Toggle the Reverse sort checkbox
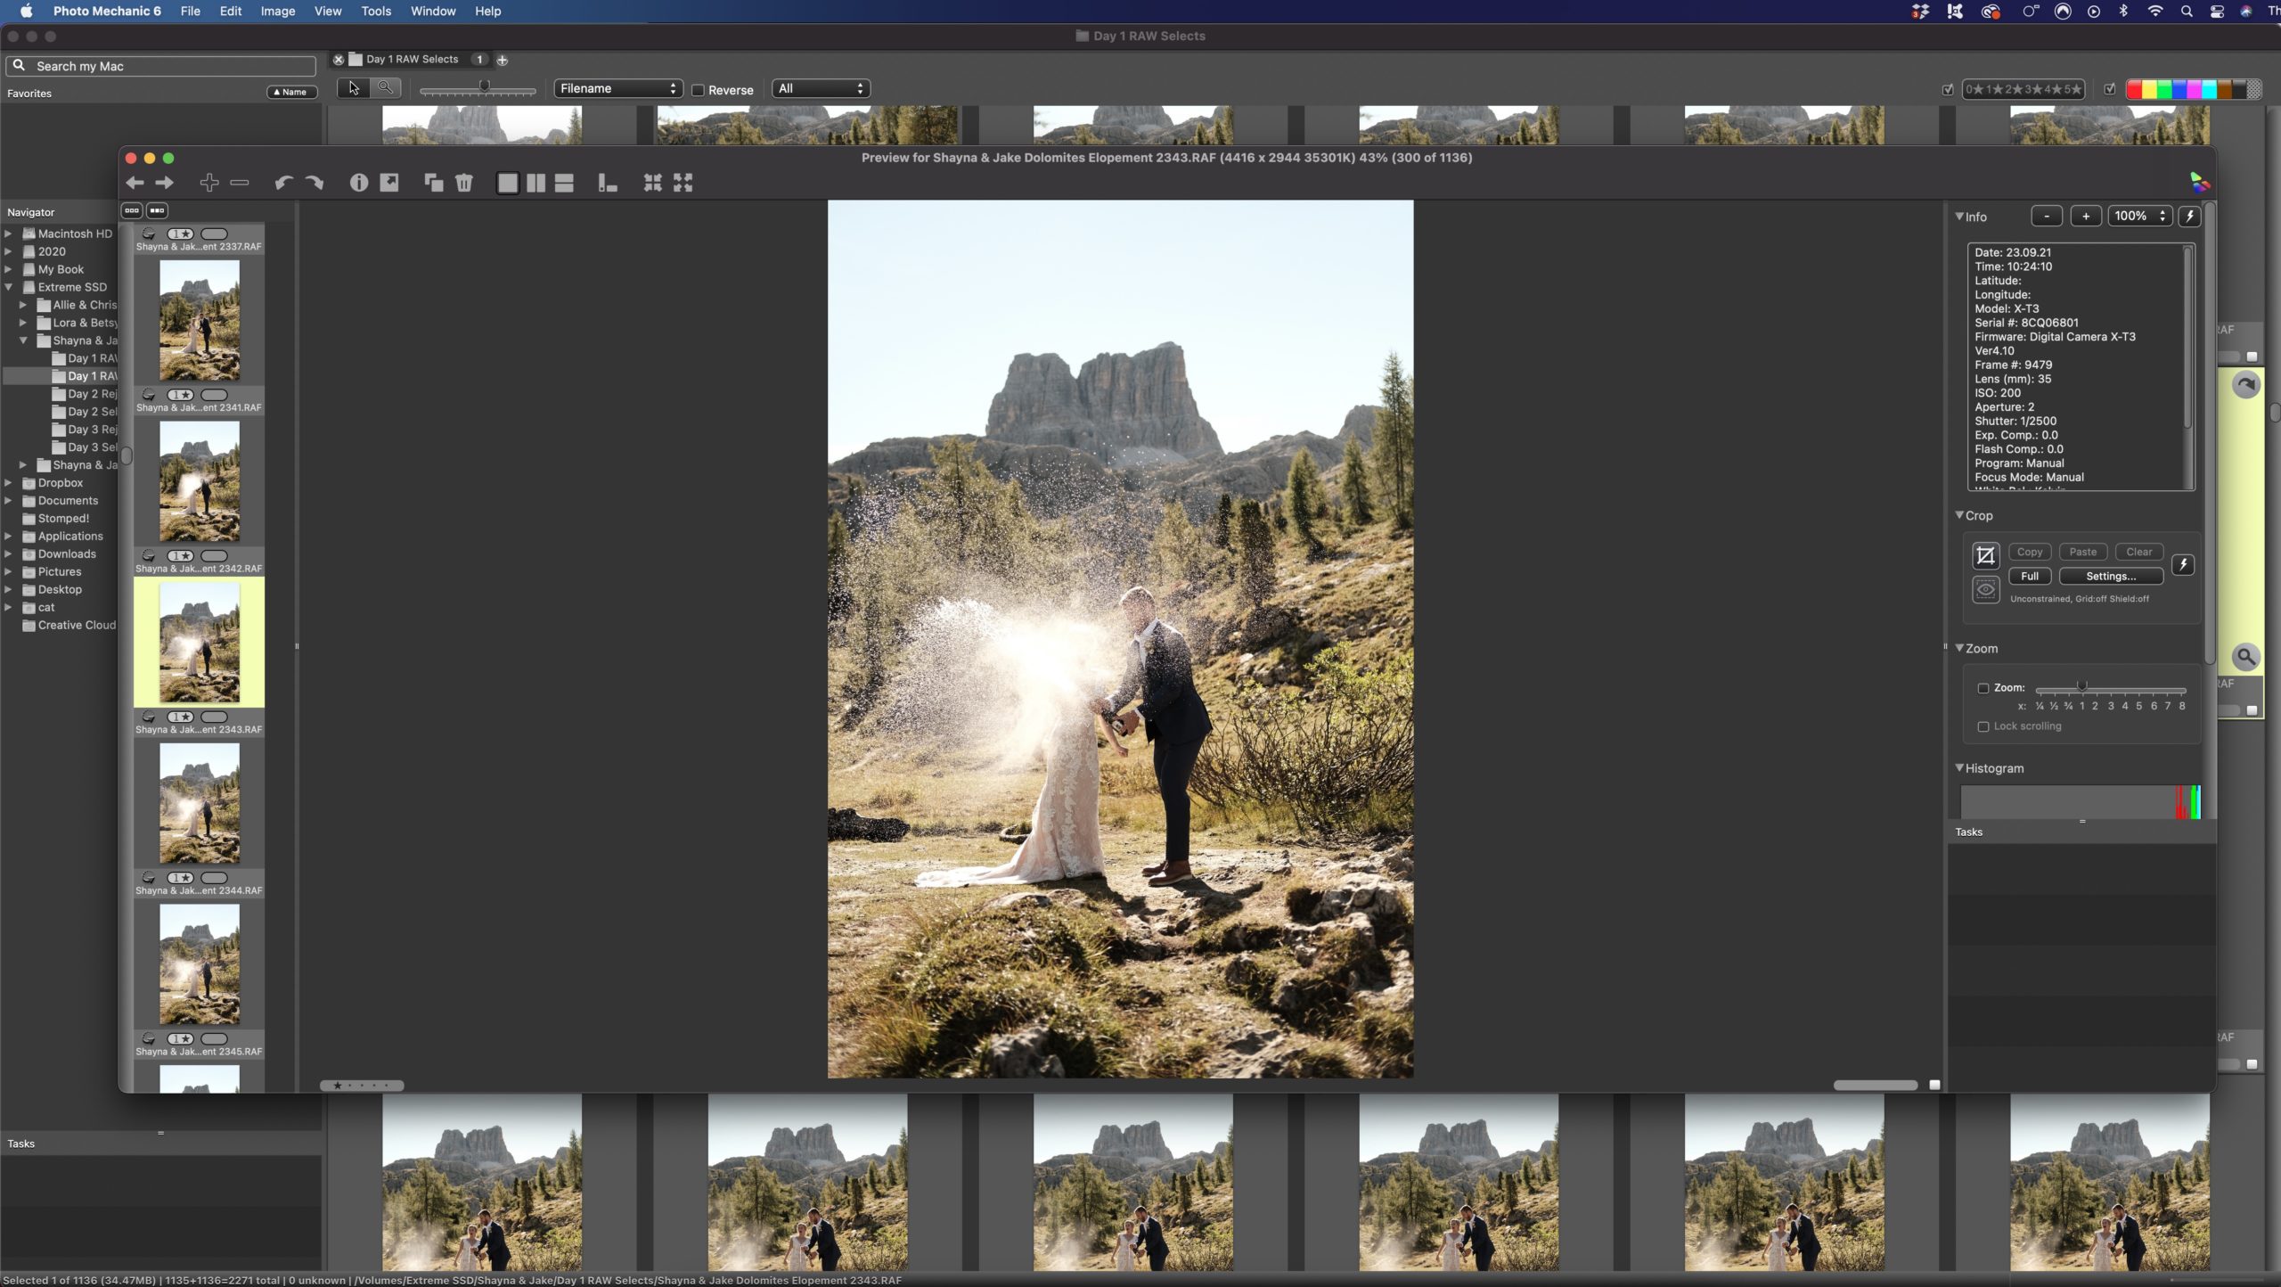The width and height of the screenshot is (2281, 1287). click(699, 90)
